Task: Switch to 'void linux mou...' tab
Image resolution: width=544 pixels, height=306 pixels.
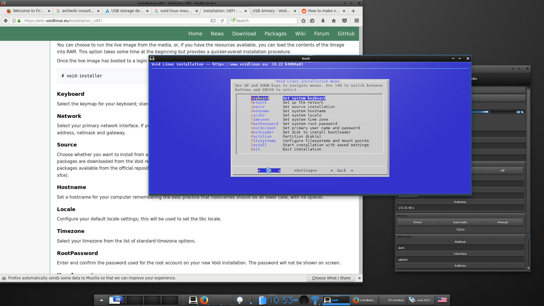Action: 176,11
